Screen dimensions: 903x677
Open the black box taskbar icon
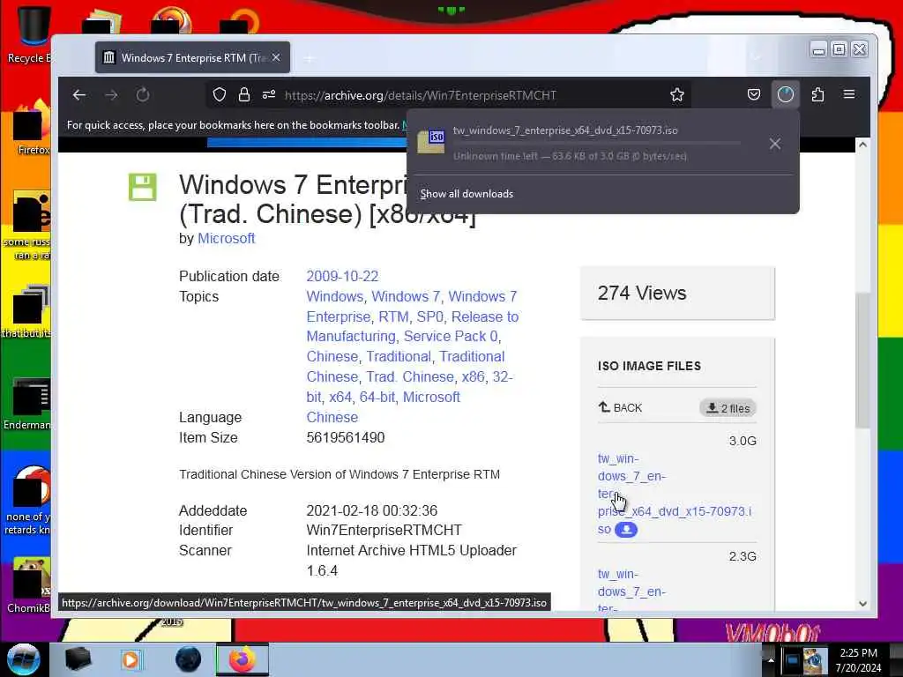[78, 659]
